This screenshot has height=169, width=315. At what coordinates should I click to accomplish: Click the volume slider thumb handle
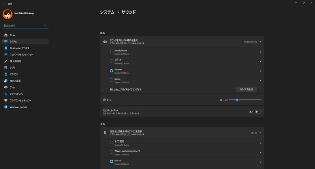click(x=237, y=100)
